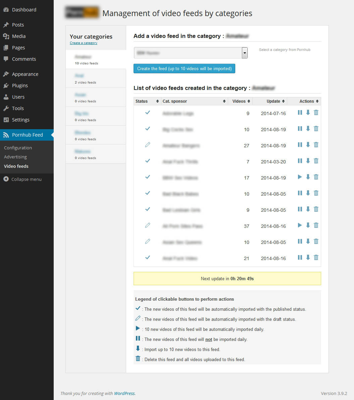Click the Pornhub Feed menu entry
Image resolution: width=354 pixels, height=400 pixels.
(x=27, y=135)
